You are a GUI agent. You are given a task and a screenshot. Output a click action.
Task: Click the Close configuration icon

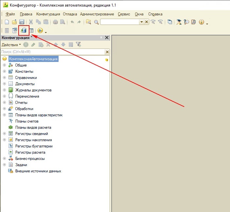point(15,30)
